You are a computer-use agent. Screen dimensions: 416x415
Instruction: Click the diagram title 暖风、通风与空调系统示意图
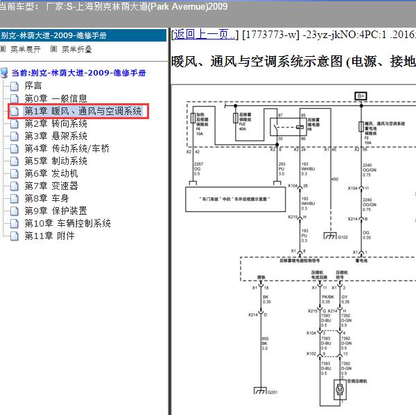(x=258, y=62)
